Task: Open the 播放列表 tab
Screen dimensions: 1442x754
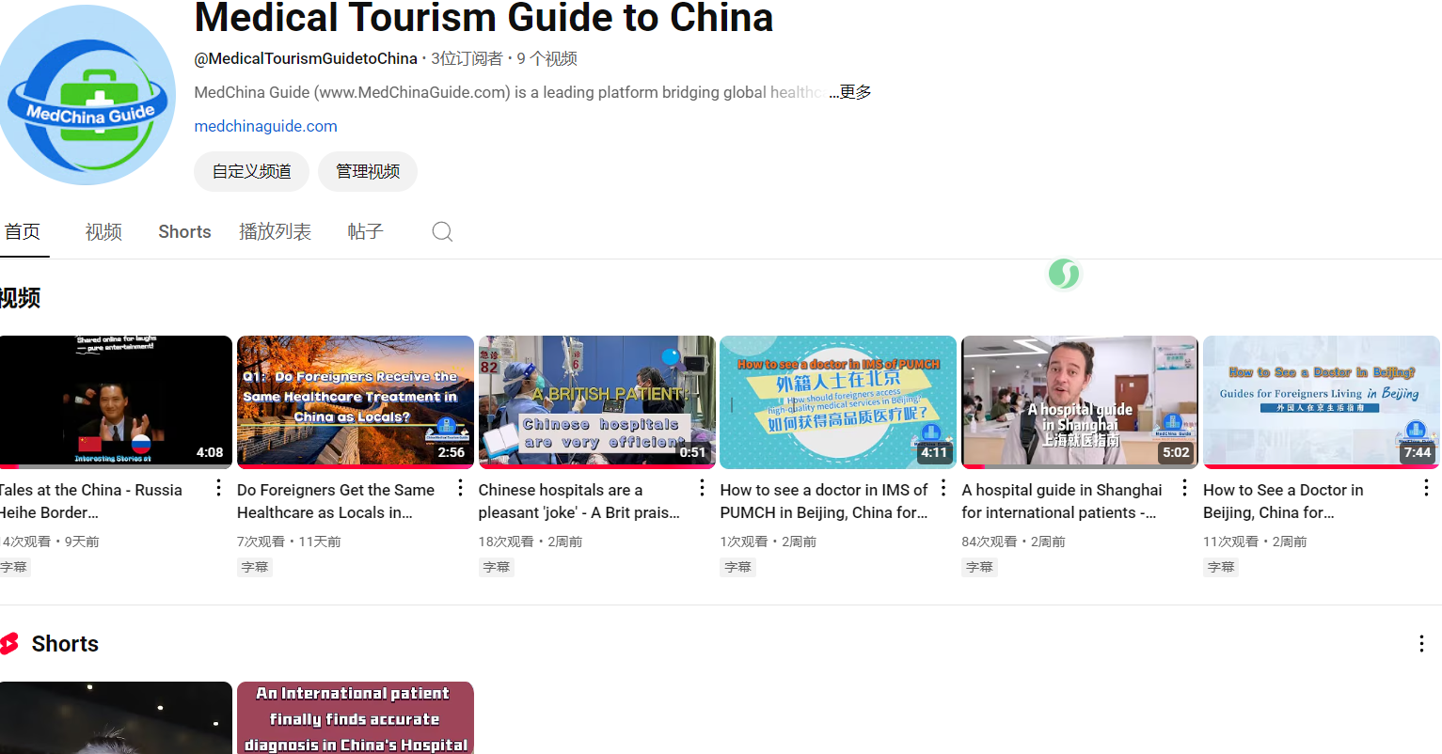Action: click(x=275, y=231)
